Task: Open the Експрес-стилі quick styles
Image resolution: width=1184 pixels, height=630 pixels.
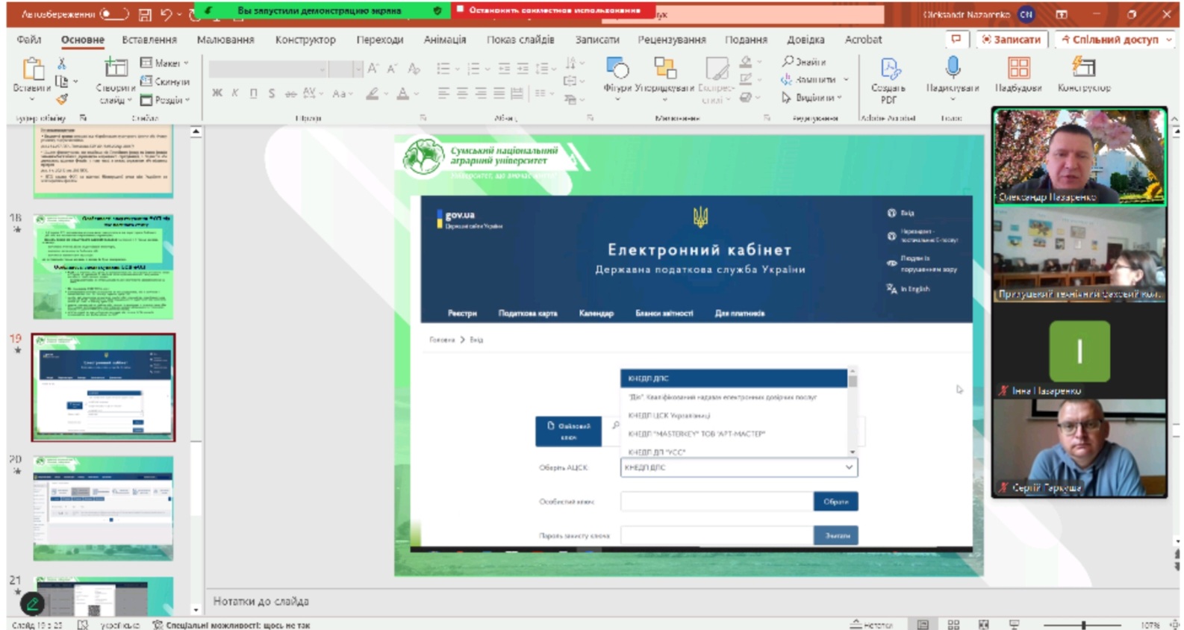Action: (x=716, y=79)
